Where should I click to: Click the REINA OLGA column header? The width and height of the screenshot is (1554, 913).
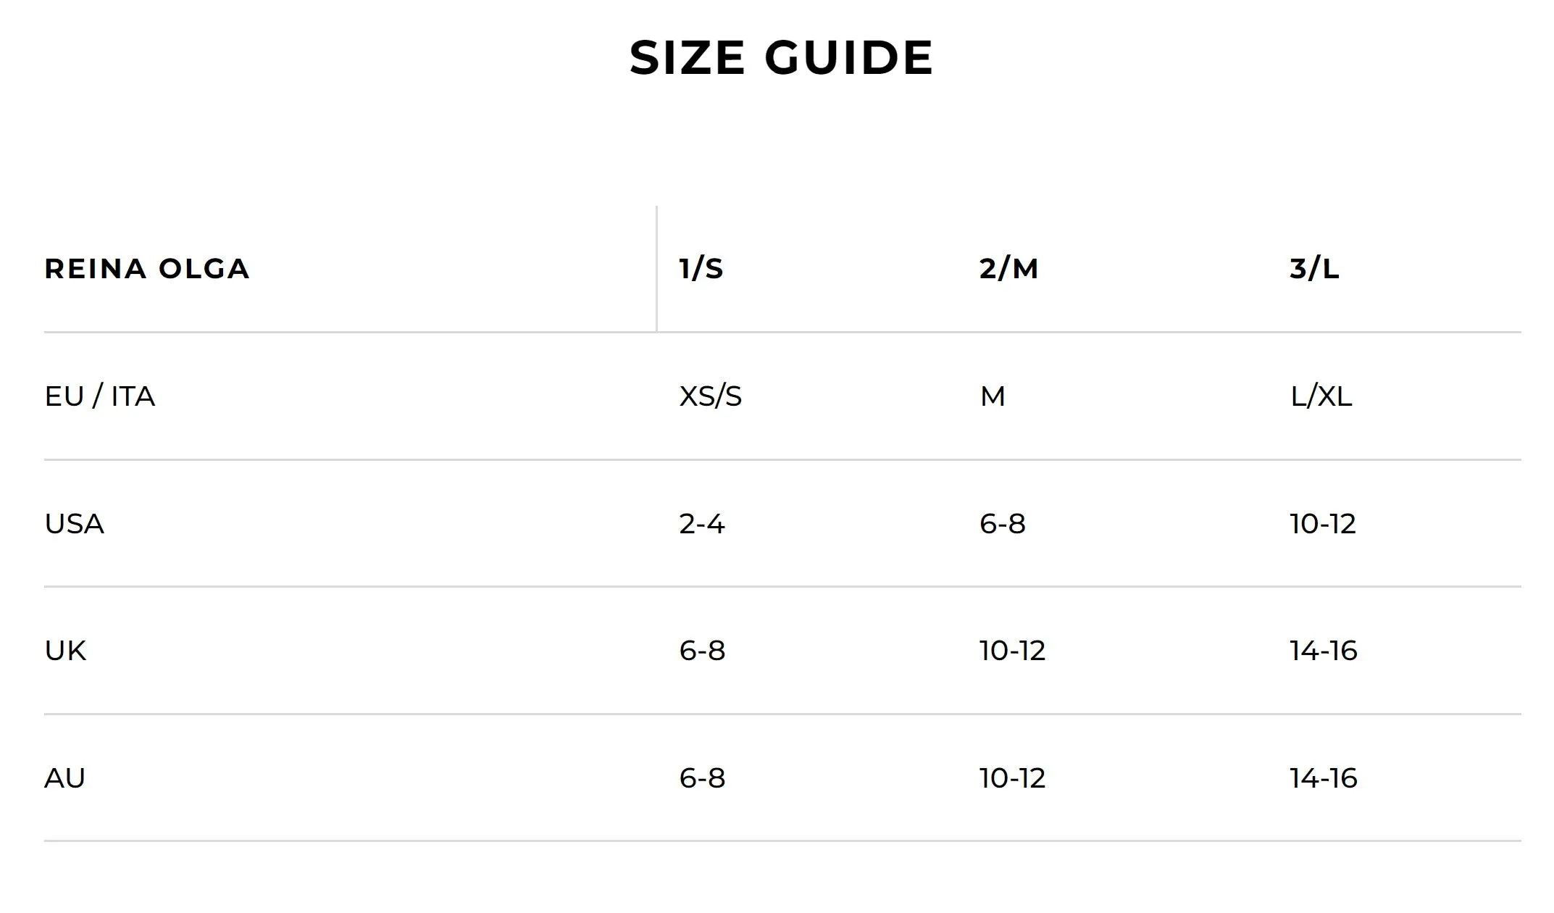[x=147, y=269]
